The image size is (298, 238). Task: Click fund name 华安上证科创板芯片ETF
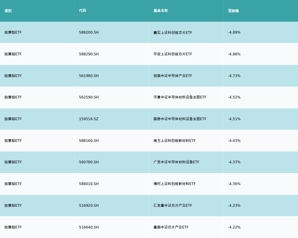[173, 54]
